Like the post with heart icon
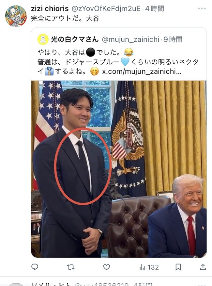This screenshot has width=212, height=286. coord(106,267)
